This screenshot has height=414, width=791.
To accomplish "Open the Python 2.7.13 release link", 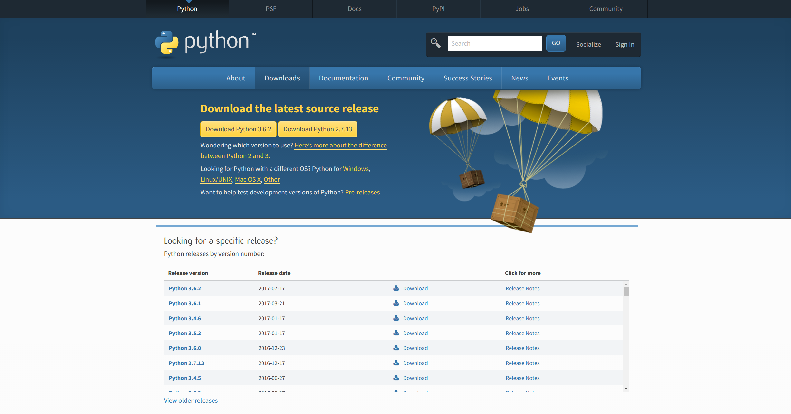I will click(186, 363).
